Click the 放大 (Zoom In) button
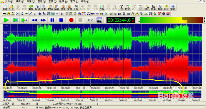This screenshot has width=206, height=109. click(127, 7)
